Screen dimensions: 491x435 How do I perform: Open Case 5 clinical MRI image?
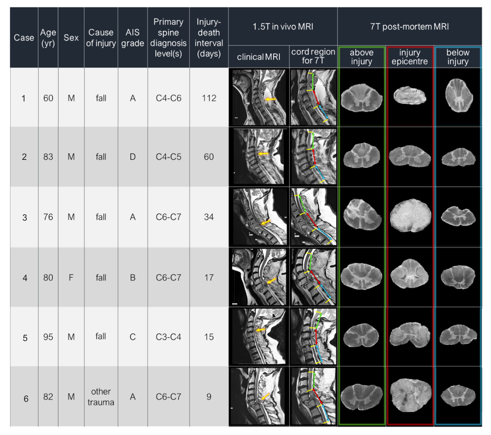click(x=259, y=336)
